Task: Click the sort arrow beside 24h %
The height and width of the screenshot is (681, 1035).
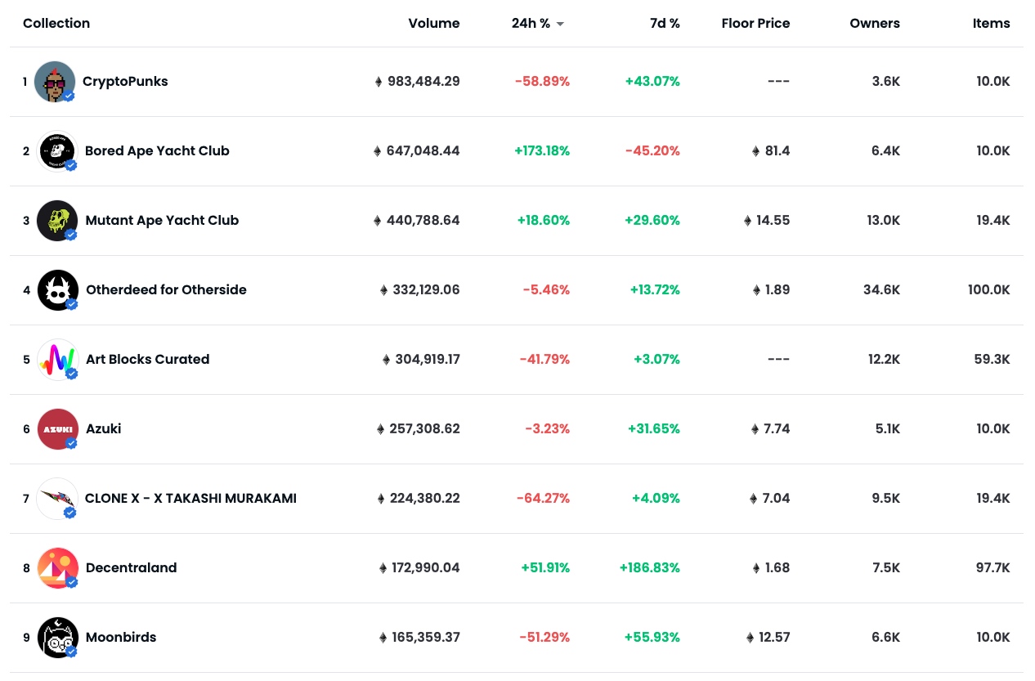Action: point(560,25)
